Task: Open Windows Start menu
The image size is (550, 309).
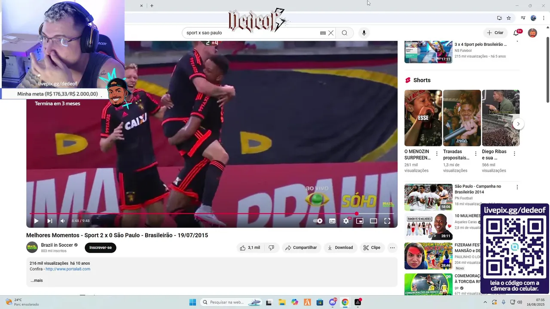Action: [x=192, y=302]
